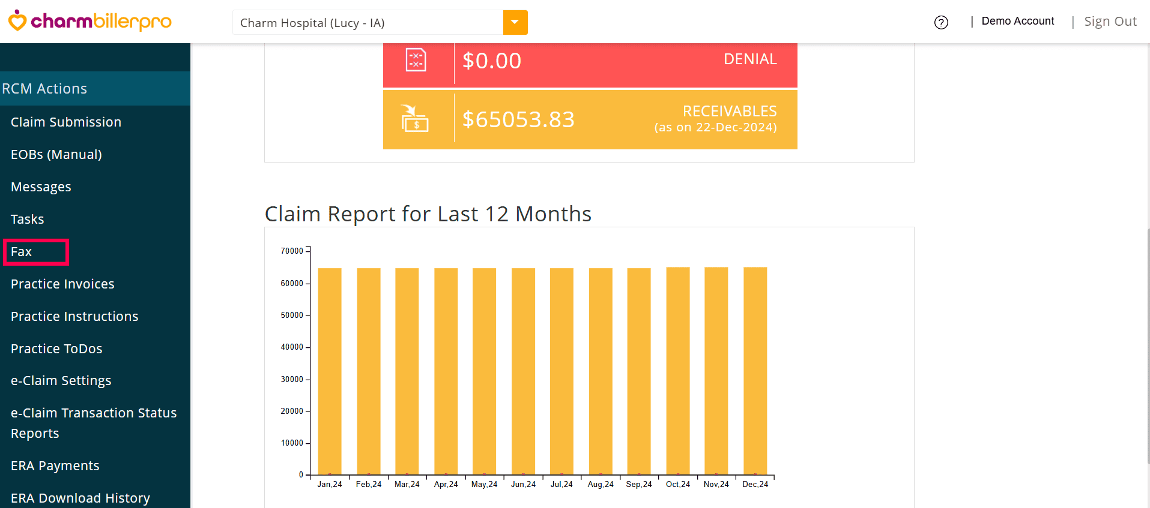The width and height of the screenshot is (1150, 508).
Task: Click the help question mark icon
Action: [941, 23]
